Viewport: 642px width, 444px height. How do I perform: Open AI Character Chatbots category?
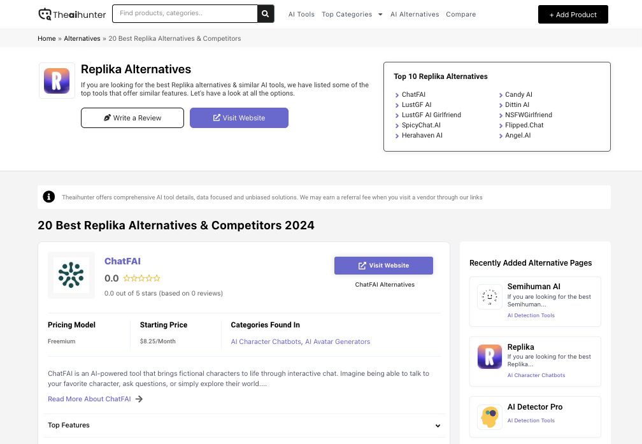(266, 341)
